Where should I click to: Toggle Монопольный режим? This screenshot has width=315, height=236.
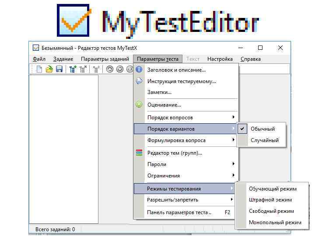click(272, 222)
